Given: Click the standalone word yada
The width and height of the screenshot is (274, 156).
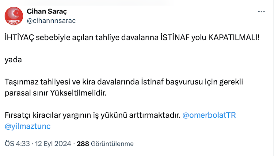Looking at the screenshot, I should coord(13,60).
